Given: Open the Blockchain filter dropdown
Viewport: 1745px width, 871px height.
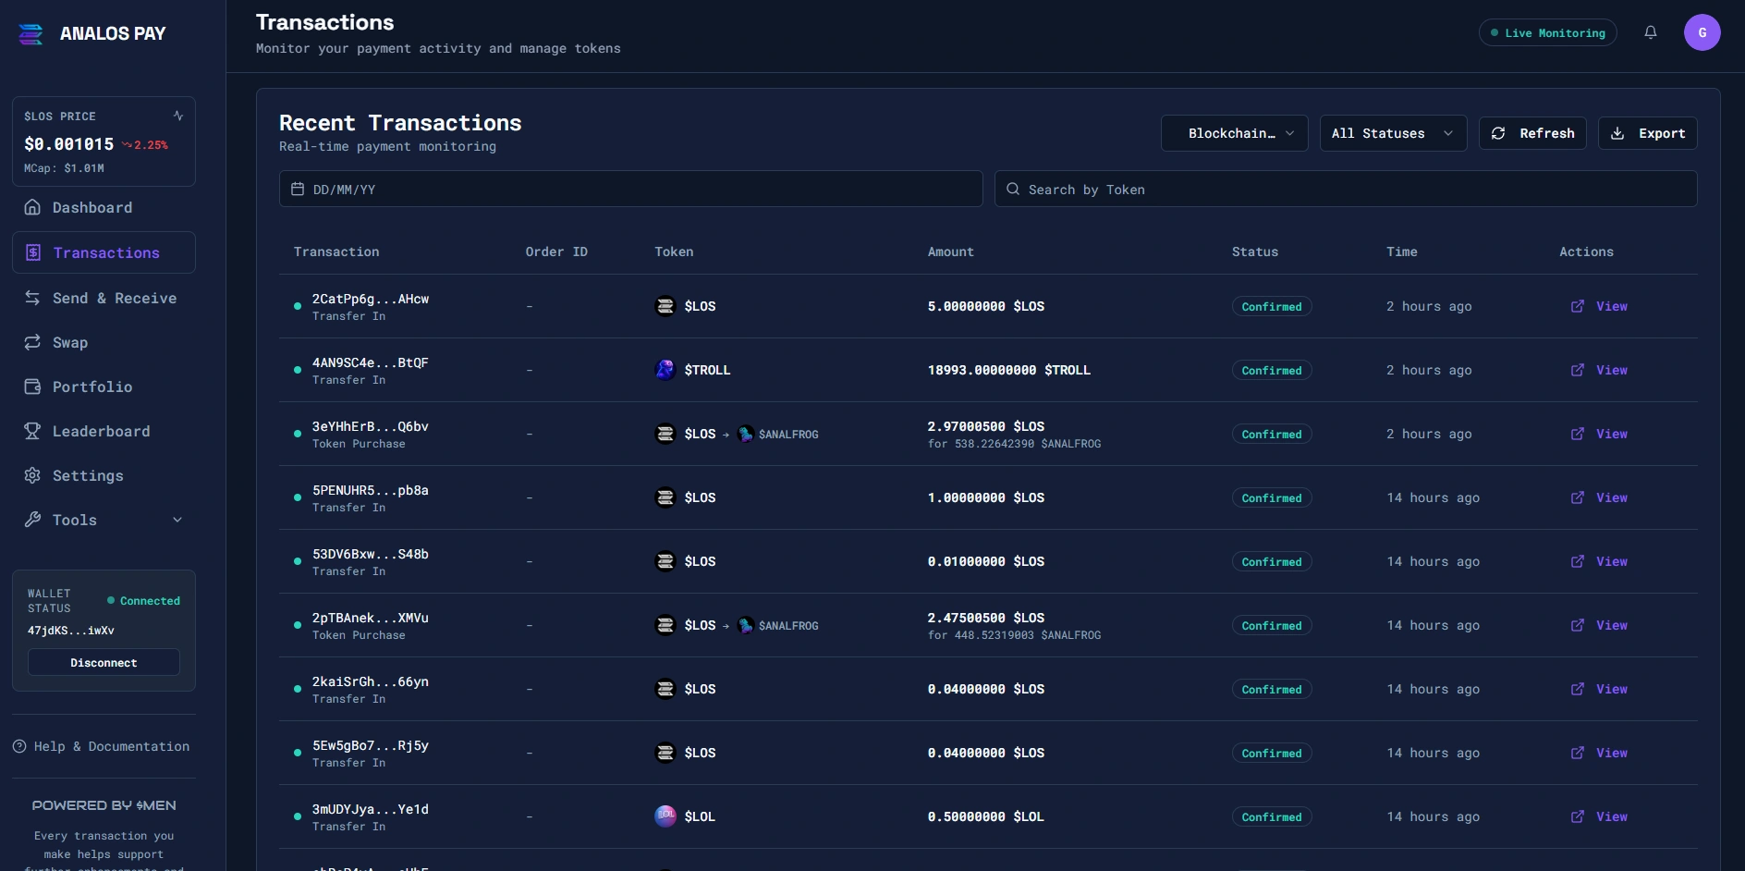Looking at the screenshot, I should (x=1234, y=133).
